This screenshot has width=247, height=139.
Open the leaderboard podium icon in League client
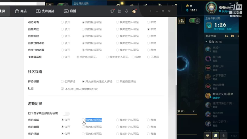coord(182,21)
